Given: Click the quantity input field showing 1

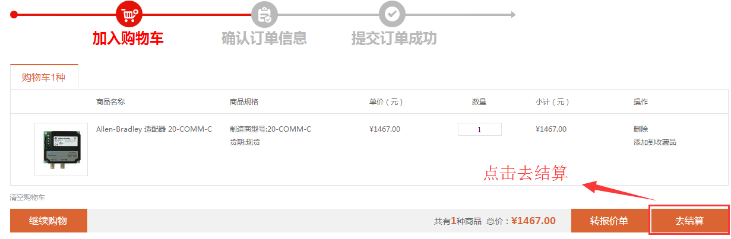Looking at the screenshot, I should point(479,129).
